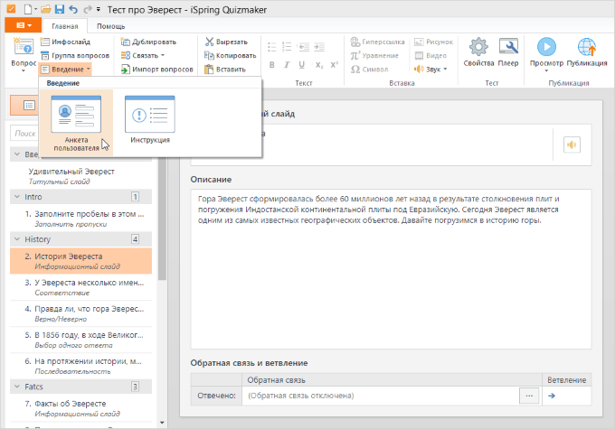Click the Просмотр play button

(546, 47)
